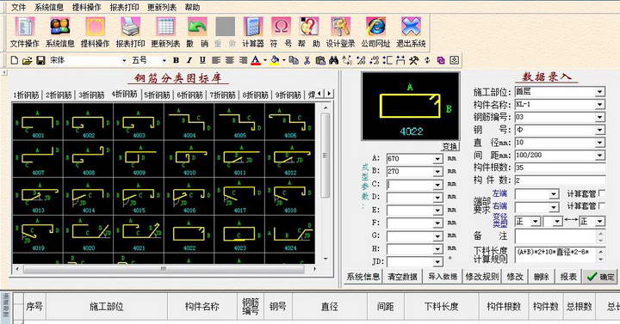Open the 计算器 calculator toolbar icon
Viewport: 620px width, 324px height.
253,28
